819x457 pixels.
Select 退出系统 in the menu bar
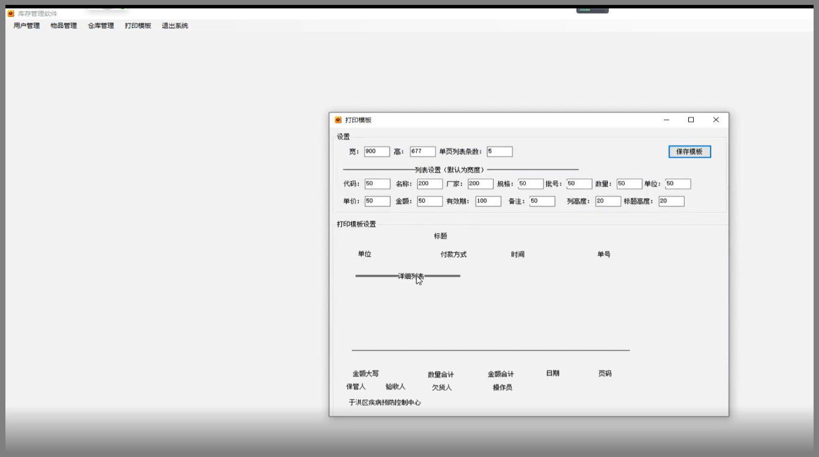(175, 26)
